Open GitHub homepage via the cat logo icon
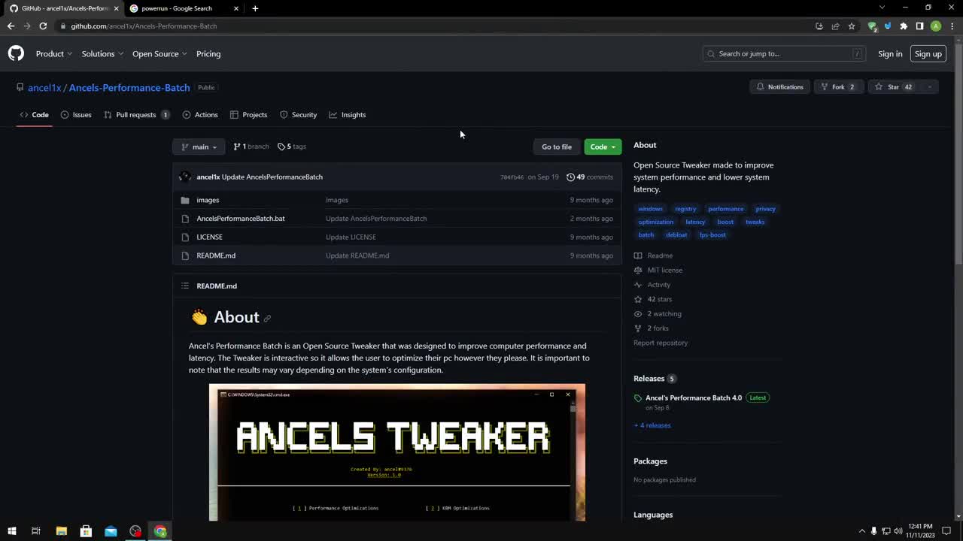Image resolution: width=963 pixels, height=541 pixels. (15, 53)
